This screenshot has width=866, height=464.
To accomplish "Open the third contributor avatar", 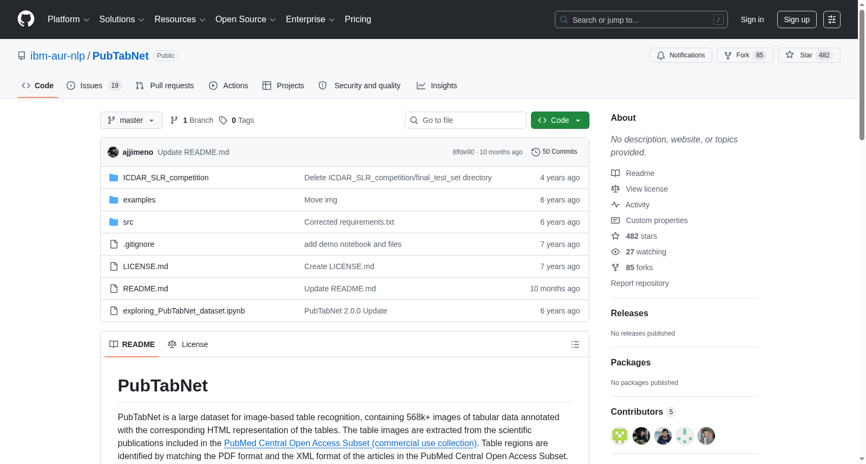I will 663,436.
